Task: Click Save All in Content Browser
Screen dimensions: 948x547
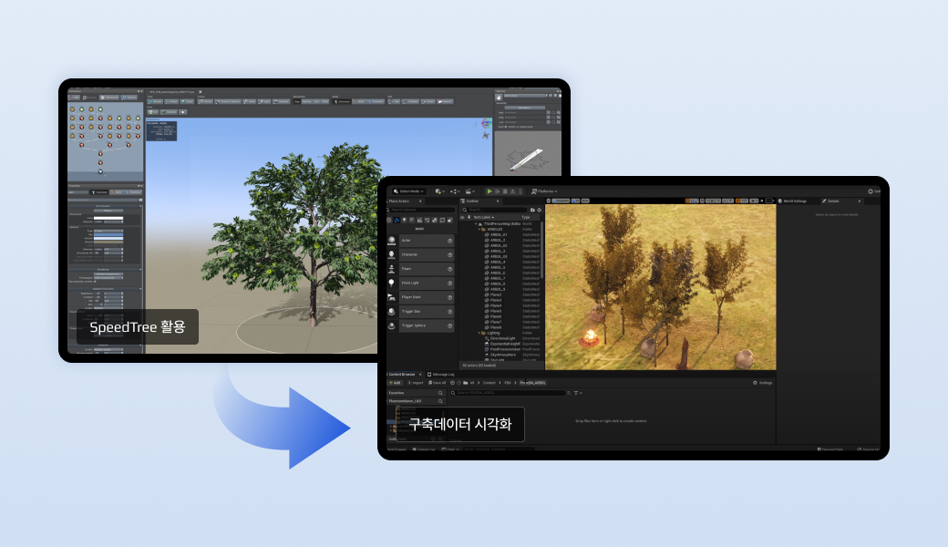Action: click(x=438, y=383)
